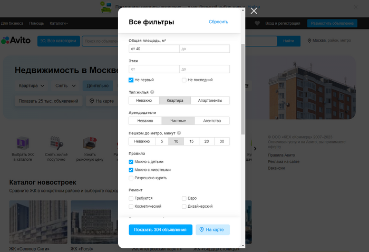
Task: Focus maximum total area 'до' field
Action: 205,49
